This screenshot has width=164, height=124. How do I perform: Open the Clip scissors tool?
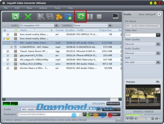click(x=41, y=17)
